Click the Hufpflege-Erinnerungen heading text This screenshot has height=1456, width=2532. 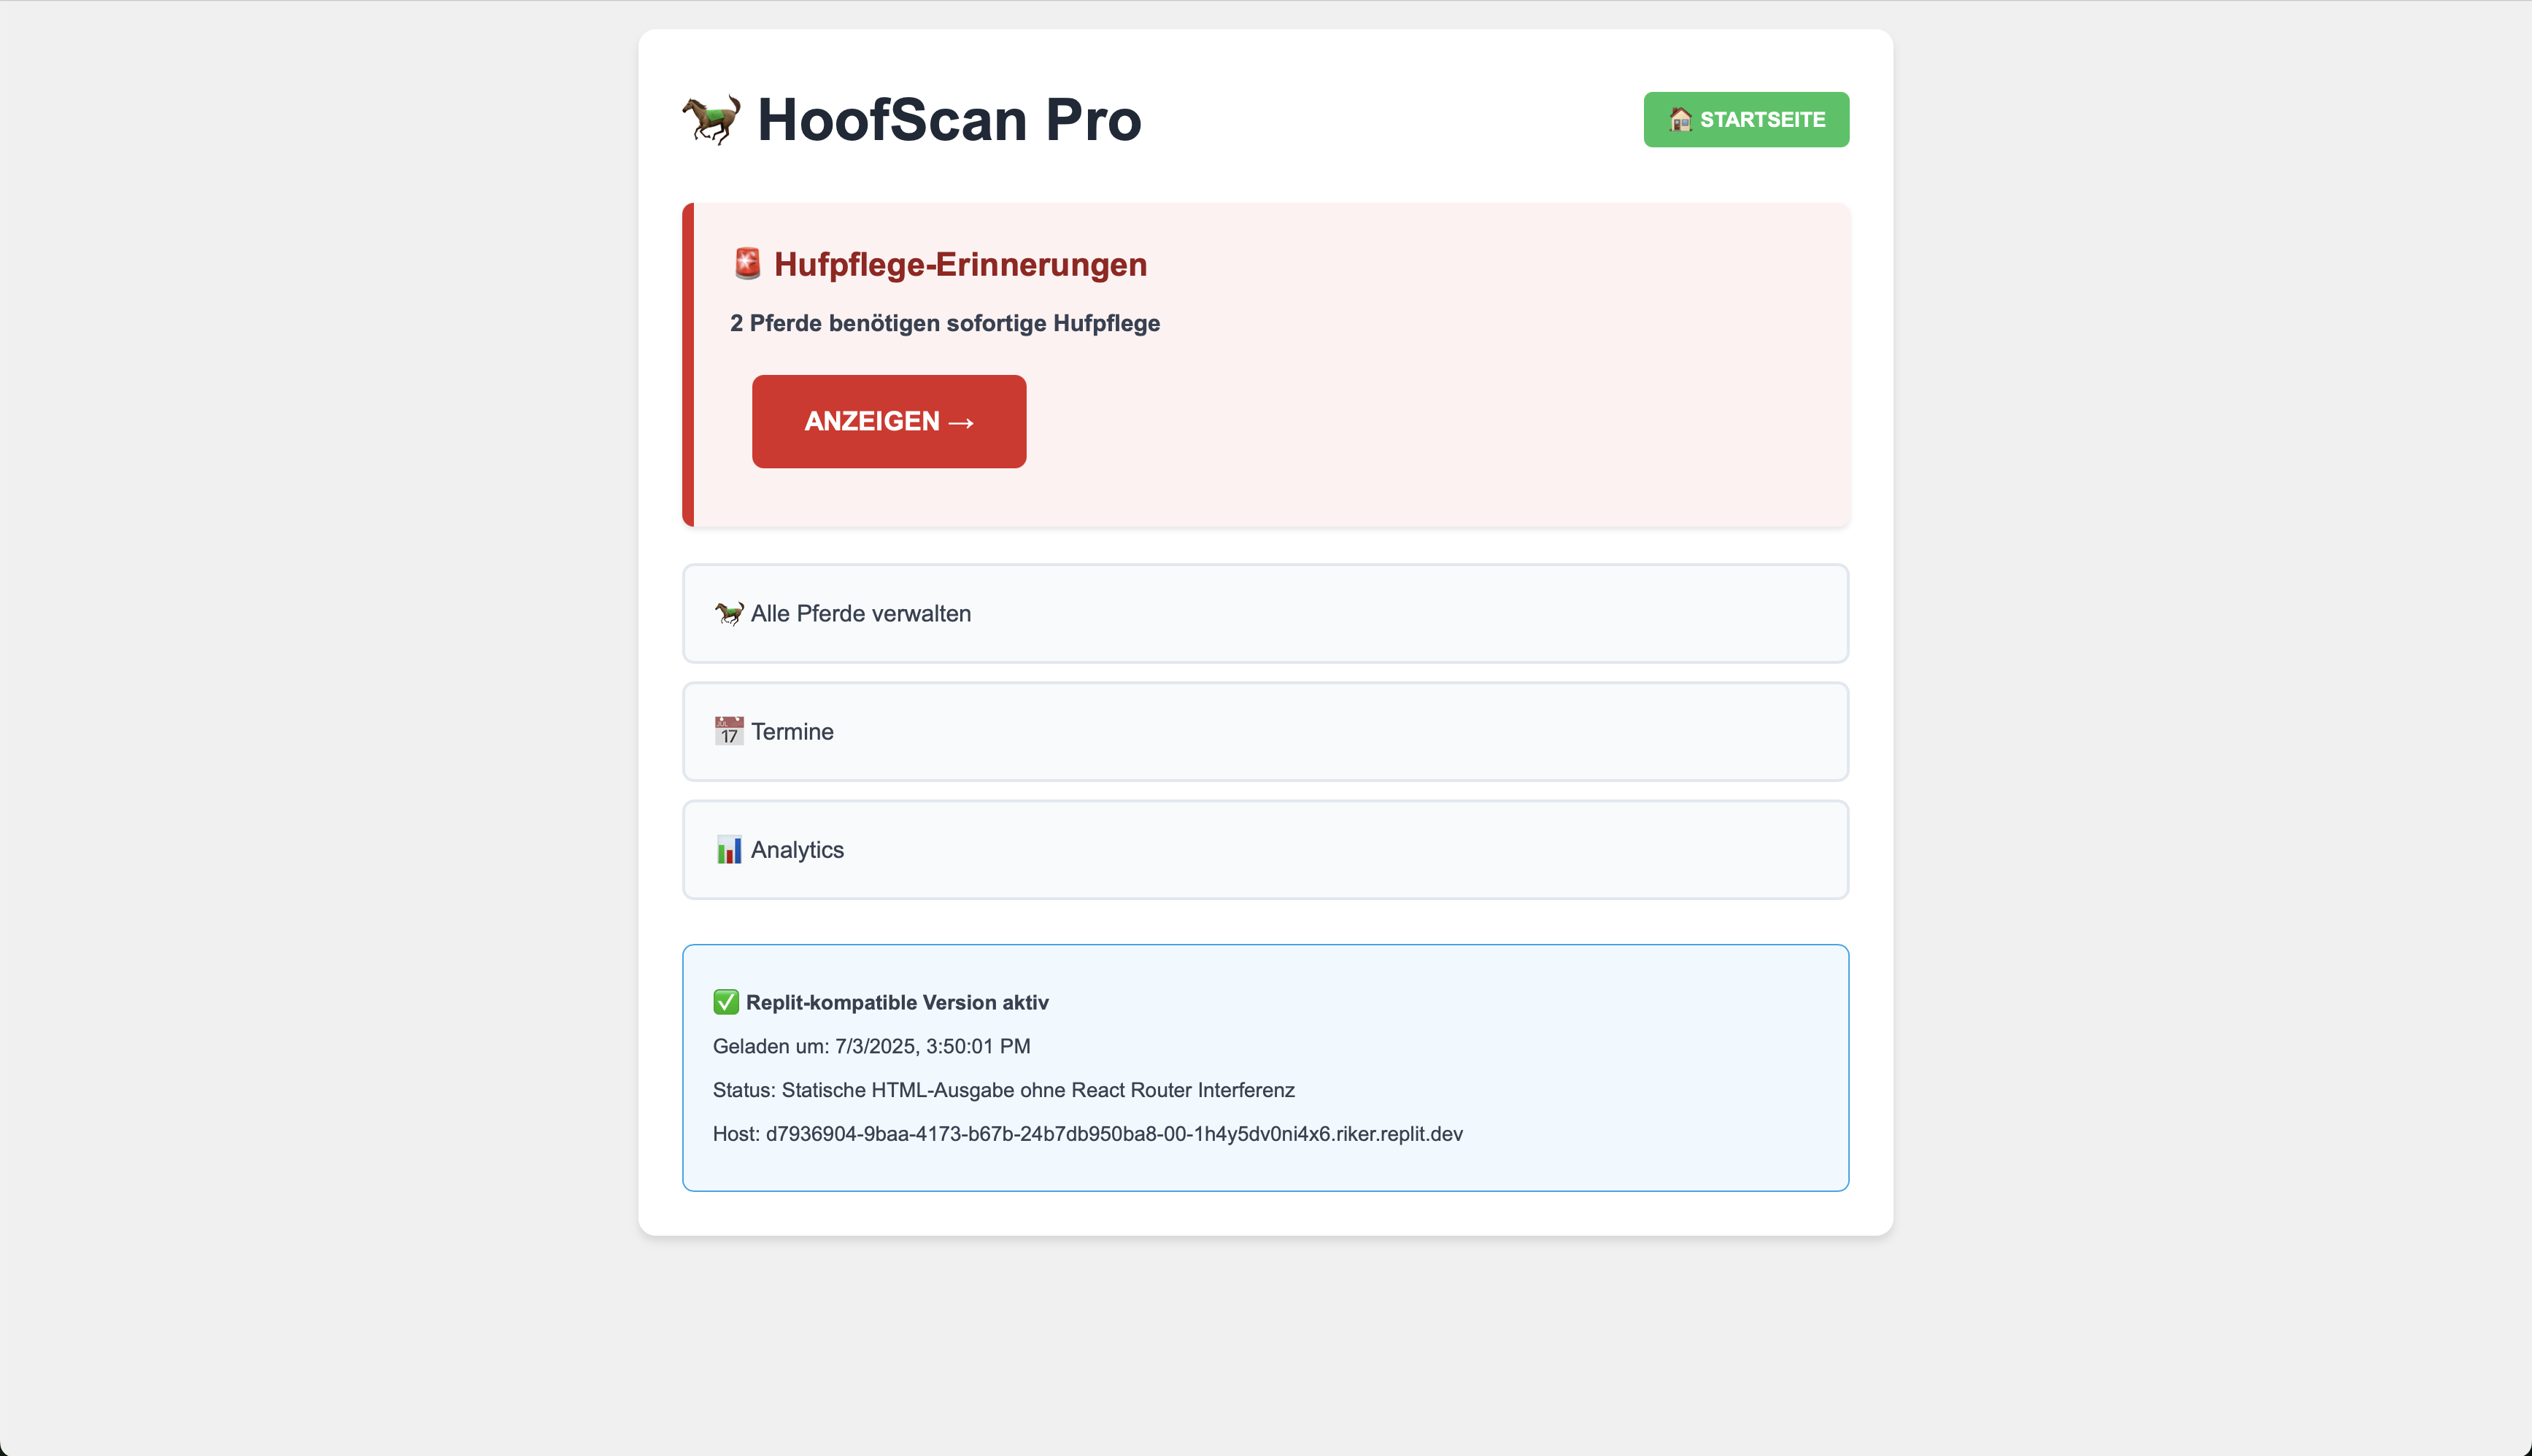click(960, 265)
